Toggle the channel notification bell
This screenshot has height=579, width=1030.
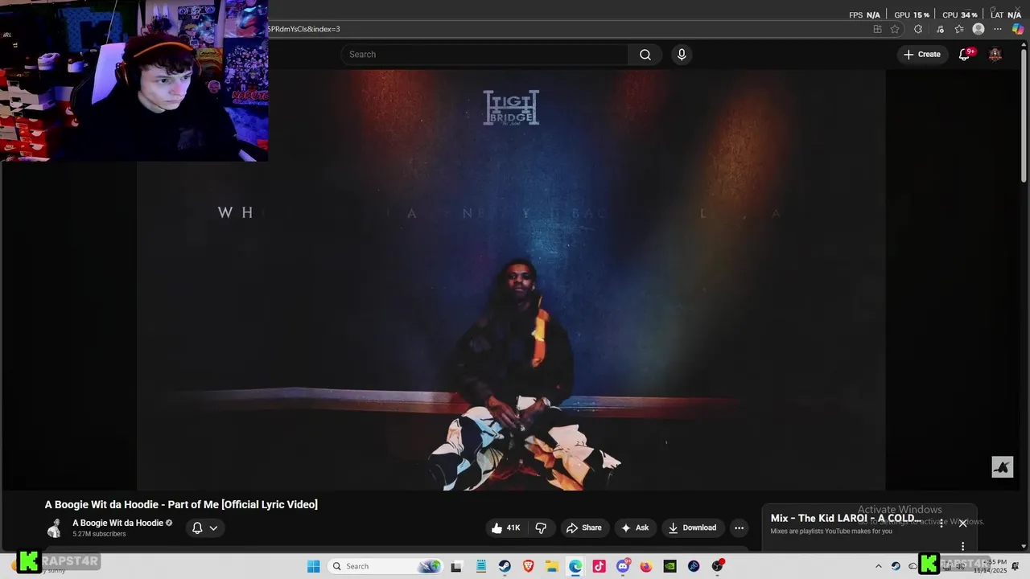click(197, 528)
